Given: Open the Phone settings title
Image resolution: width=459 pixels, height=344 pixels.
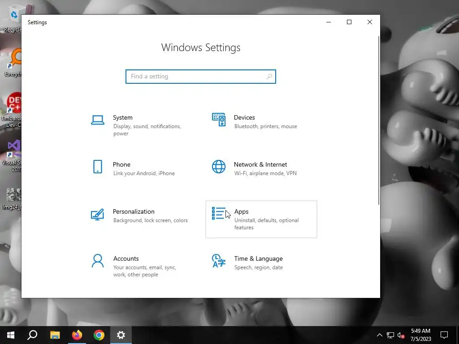Looking at the screenshot, I should coord(121,164).
